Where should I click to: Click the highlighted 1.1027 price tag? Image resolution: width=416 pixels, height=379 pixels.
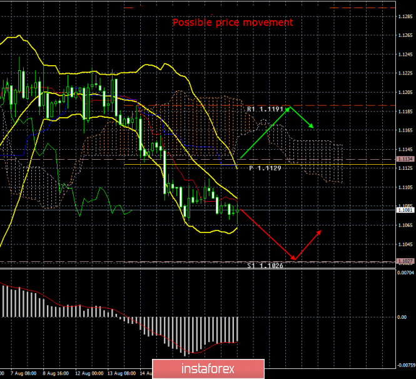click(x=405, y=261)
